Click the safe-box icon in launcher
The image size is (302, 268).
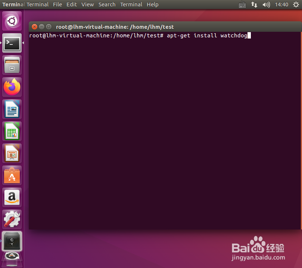coord(12,241)
